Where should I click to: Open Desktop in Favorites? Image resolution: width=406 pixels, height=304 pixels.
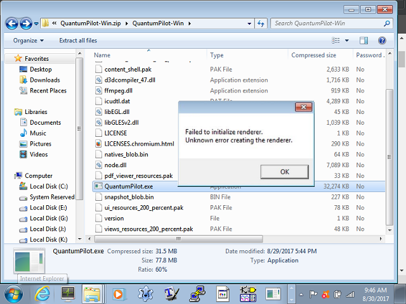[41, 69]
